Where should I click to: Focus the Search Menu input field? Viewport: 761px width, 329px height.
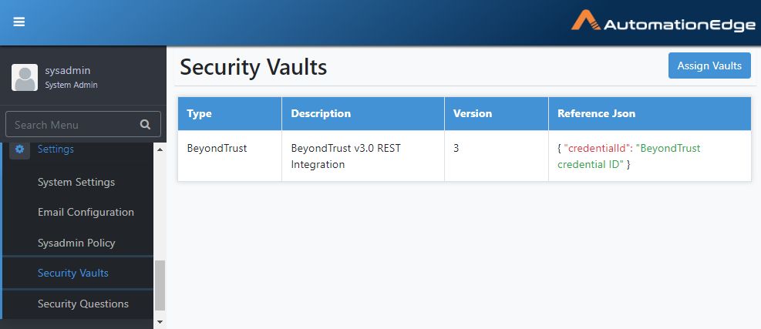(x=83, y=124)
